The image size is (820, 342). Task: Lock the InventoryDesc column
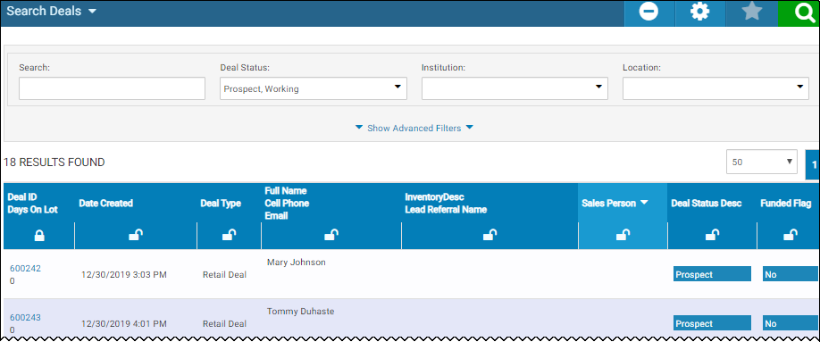489,236
